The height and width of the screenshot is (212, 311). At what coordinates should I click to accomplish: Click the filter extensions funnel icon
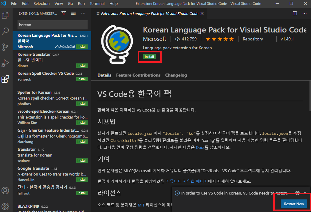[x=64, y=13]
